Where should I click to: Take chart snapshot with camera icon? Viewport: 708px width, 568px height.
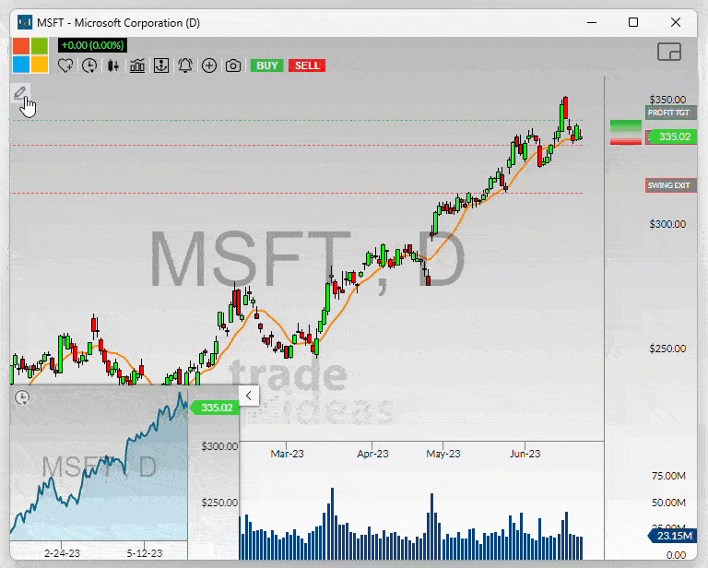[x=233, y=65]
